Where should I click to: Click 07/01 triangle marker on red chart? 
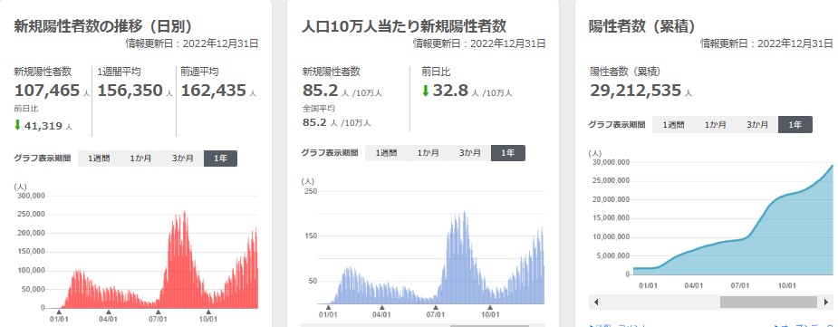158,312
